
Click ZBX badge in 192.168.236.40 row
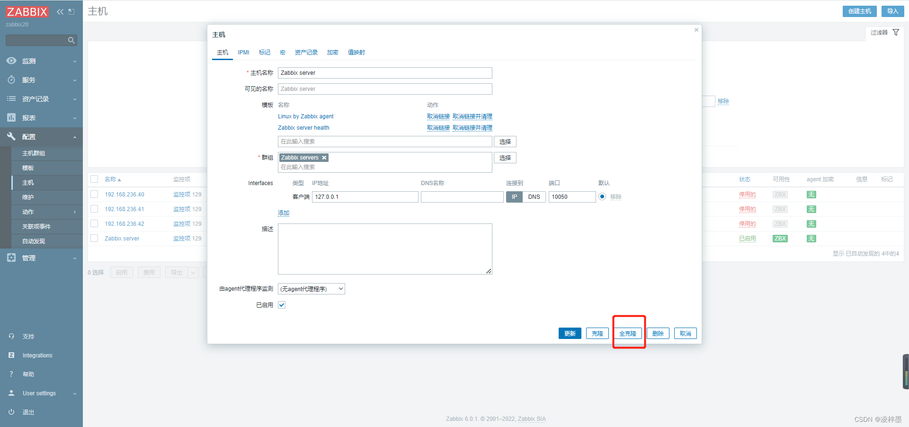780,195
